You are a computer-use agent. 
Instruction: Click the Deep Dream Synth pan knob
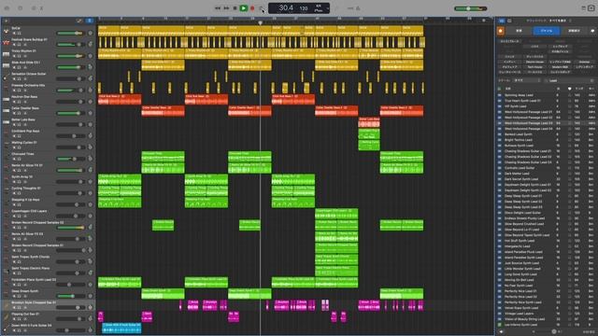tap(91, 296)
